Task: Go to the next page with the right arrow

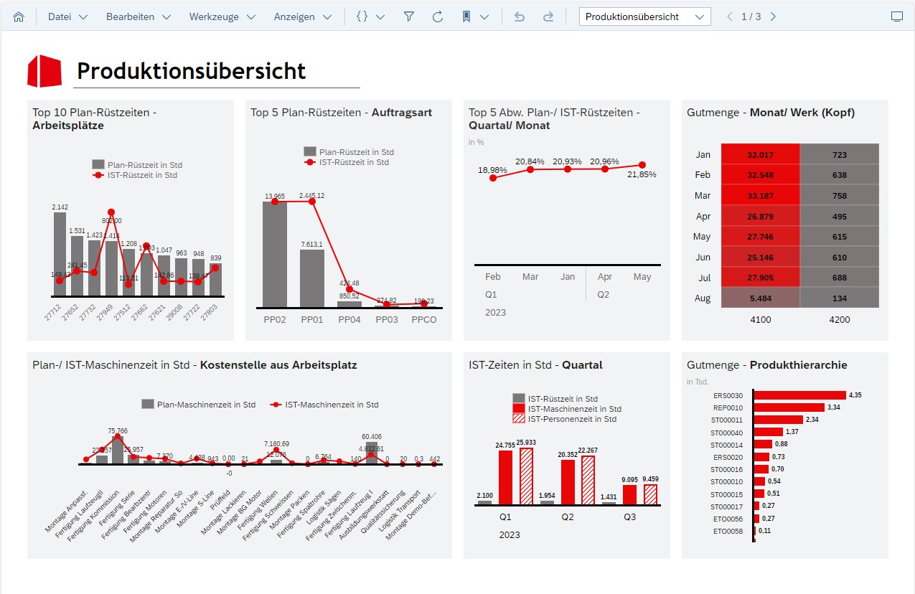Action: pos(773,16)
